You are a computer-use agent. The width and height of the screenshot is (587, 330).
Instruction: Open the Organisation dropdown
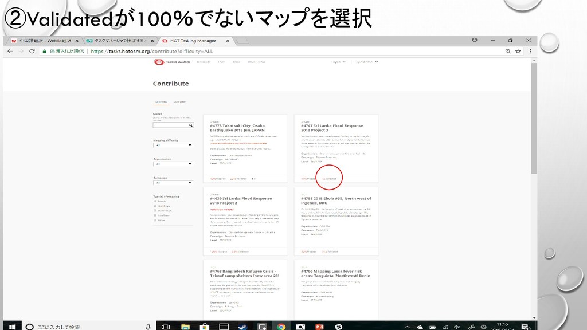pos(173,164)
